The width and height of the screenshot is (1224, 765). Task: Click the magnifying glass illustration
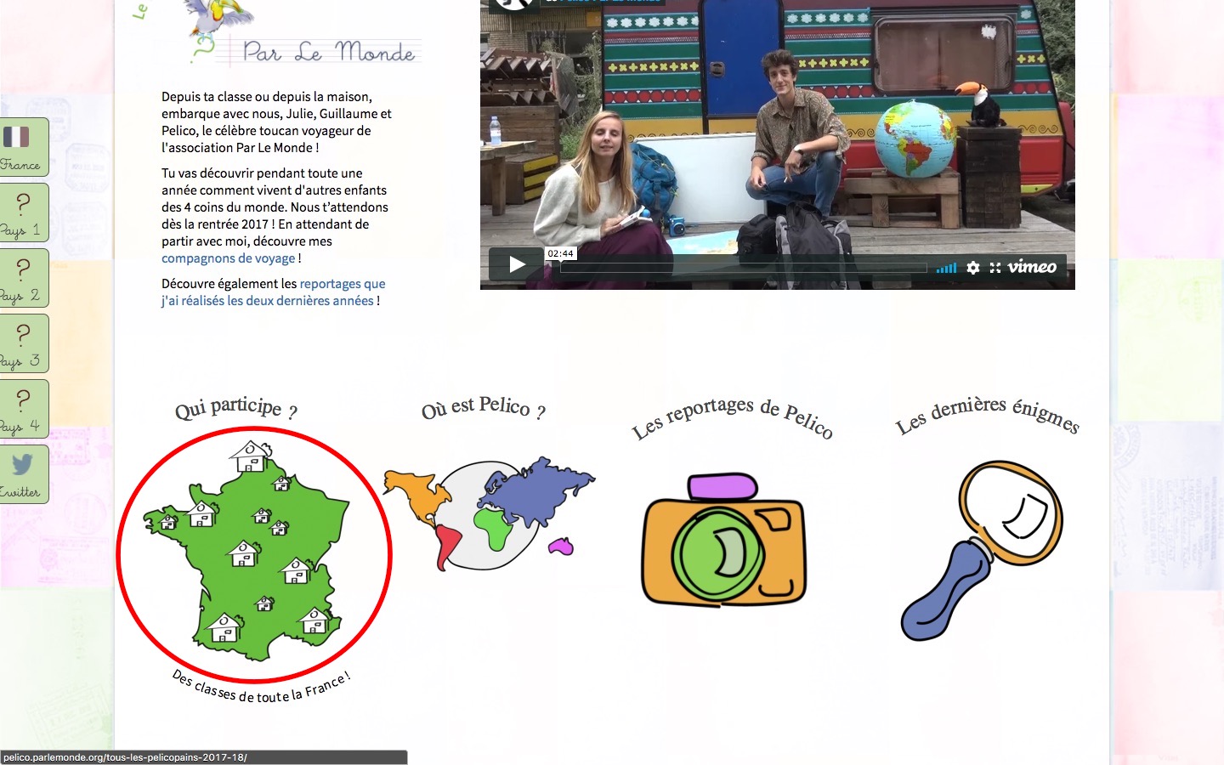coord(982,550)
